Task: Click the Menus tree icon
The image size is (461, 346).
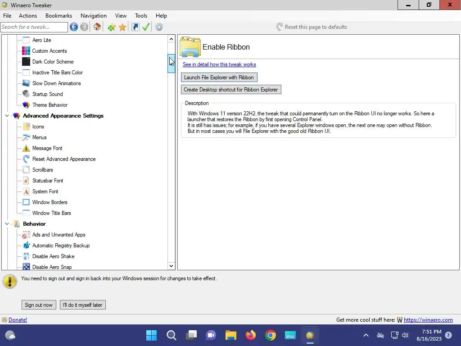Action: click(x=26, y=137)
